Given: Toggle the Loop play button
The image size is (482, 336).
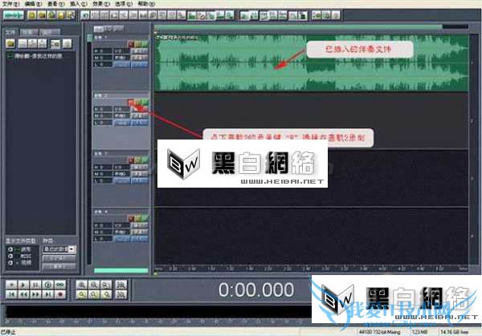Looking at the screenshot, I should [x=60, y=285].
